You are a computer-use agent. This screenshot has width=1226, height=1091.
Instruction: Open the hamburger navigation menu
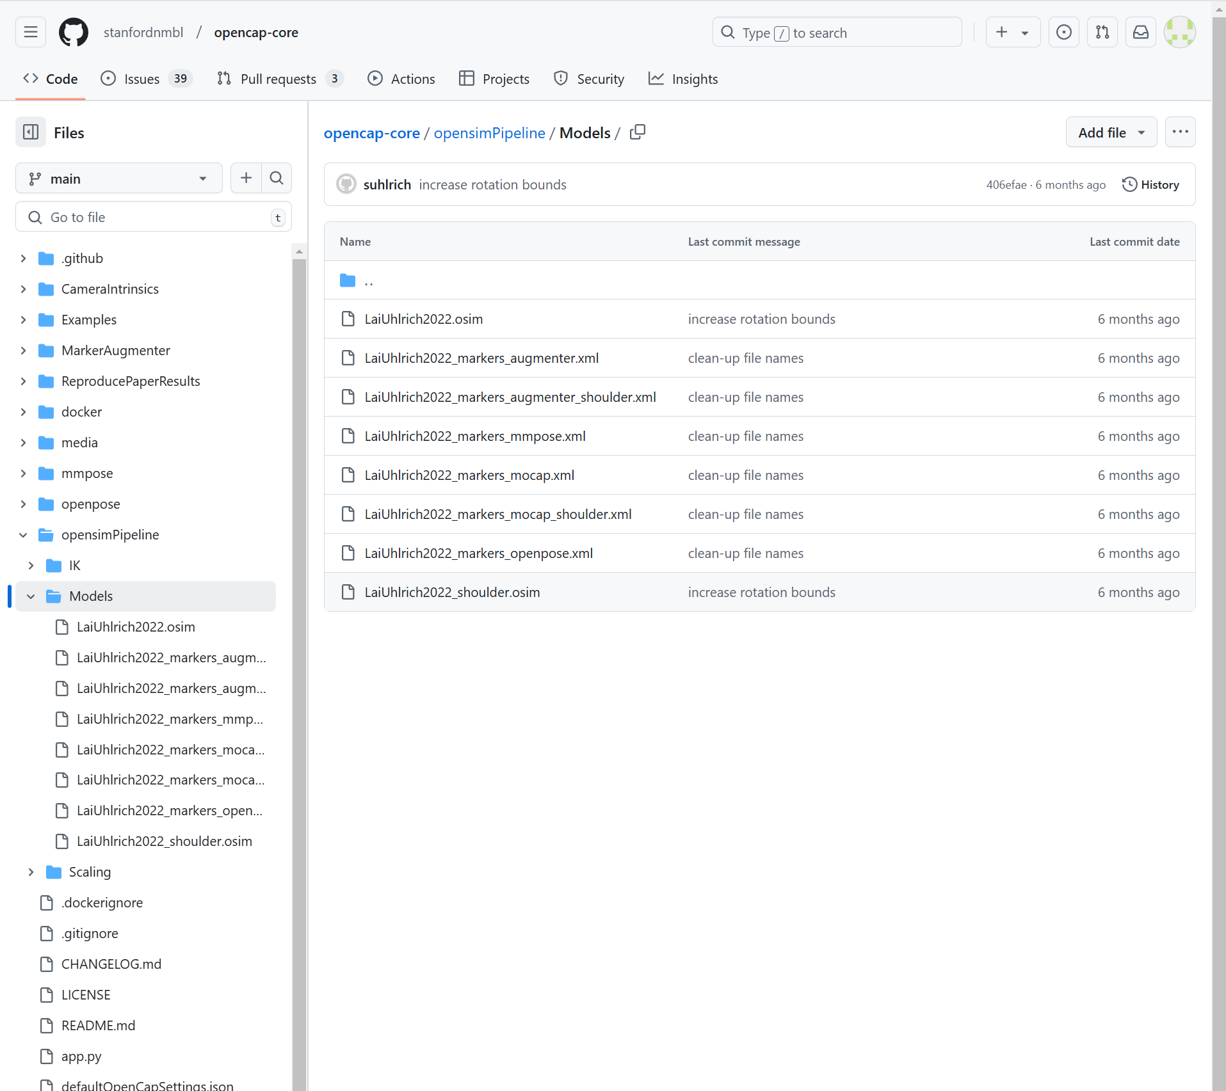tap(31, 32)
